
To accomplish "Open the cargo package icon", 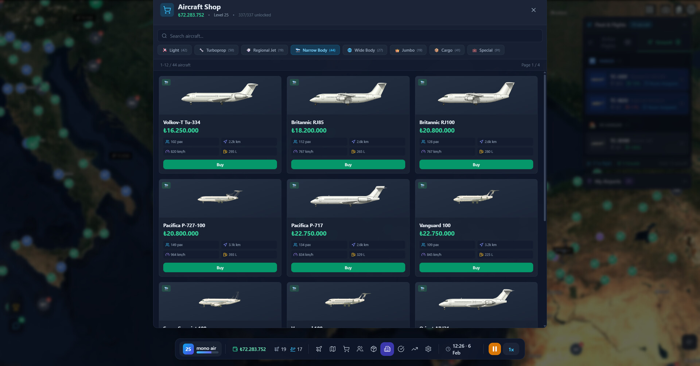I will tap(373, 349).
